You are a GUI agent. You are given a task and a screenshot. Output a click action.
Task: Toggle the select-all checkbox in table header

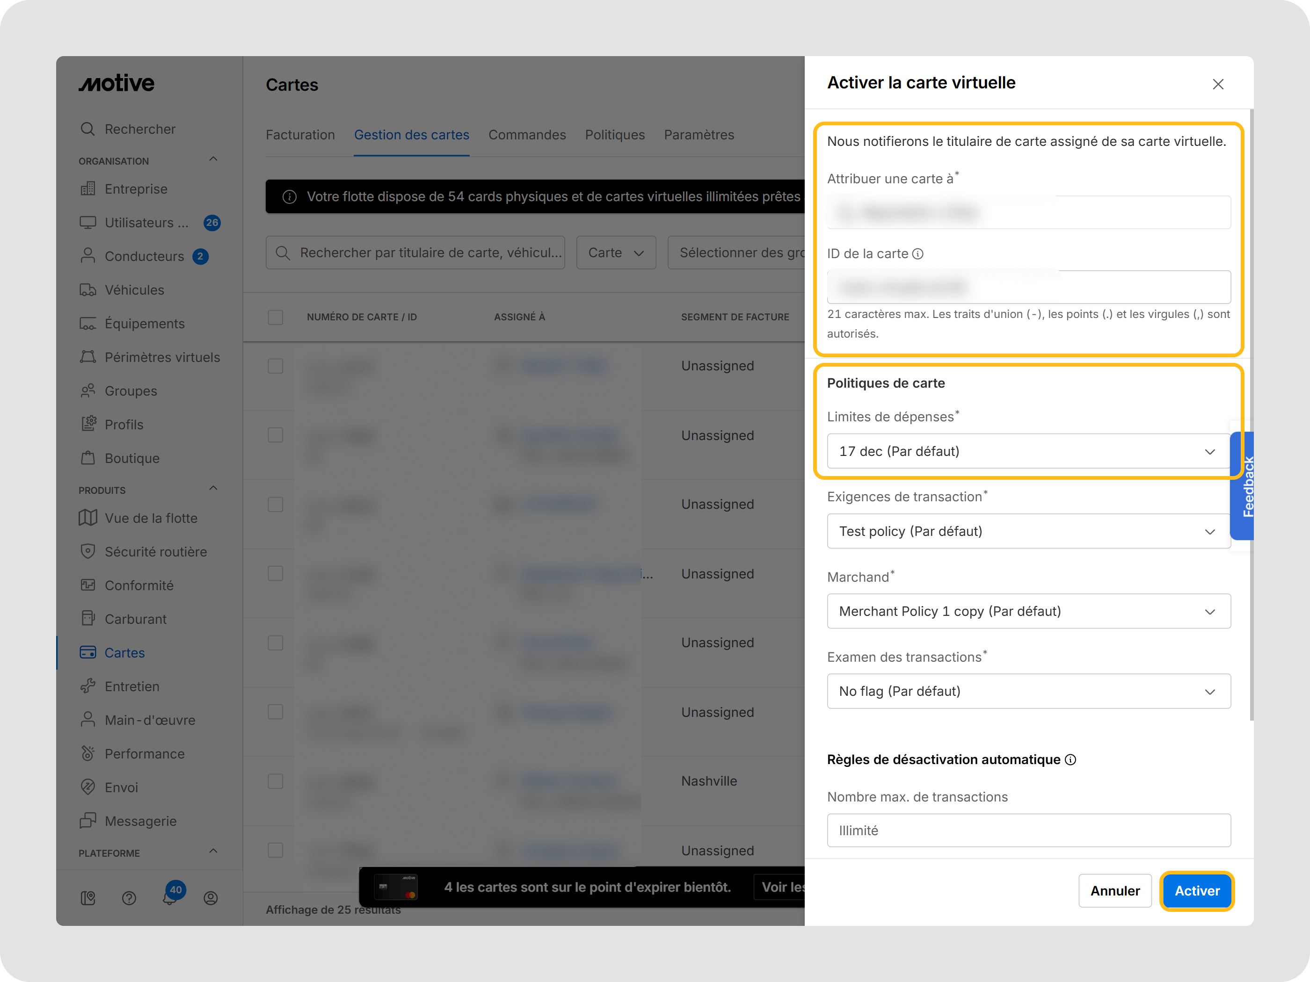[x=276, y=317]
